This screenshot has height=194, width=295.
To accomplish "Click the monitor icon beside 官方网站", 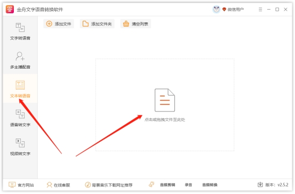I will pos(12,185).
